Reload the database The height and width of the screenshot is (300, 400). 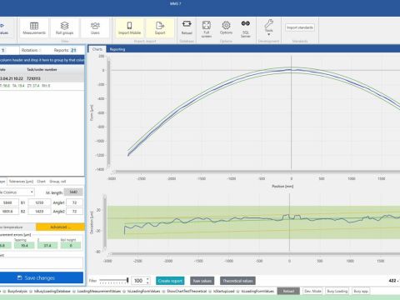(x=187, y=27)
